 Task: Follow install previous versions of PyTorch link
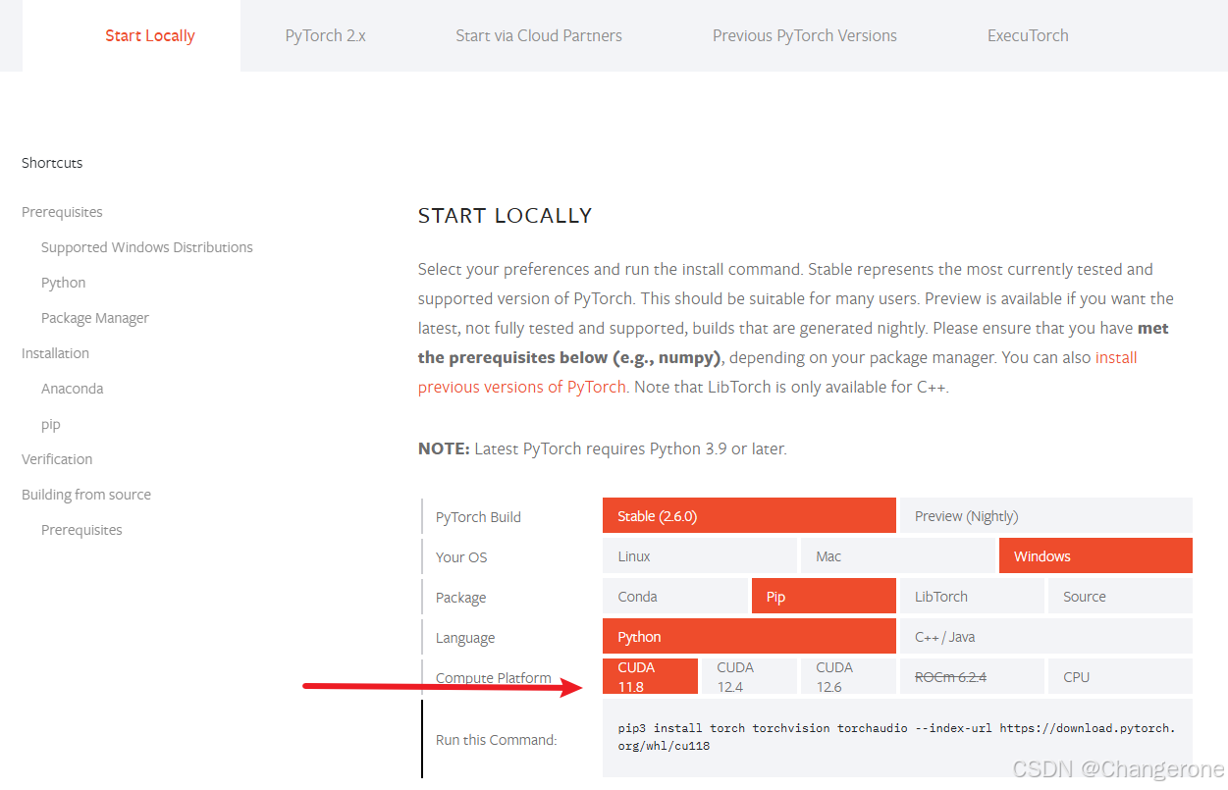pos(522,387)
